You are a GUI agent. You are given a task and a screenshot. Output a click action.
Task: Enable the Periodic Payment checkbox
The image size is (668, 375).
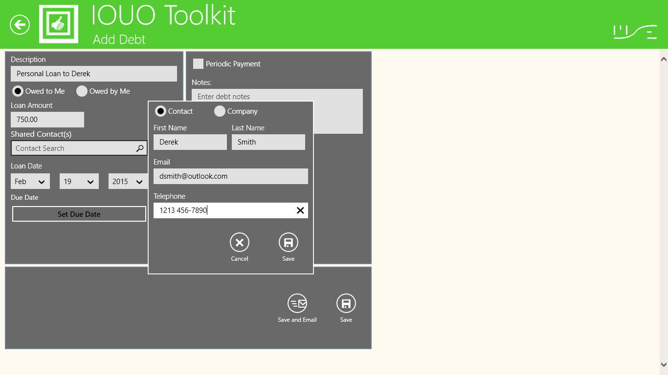pos(198,64)
